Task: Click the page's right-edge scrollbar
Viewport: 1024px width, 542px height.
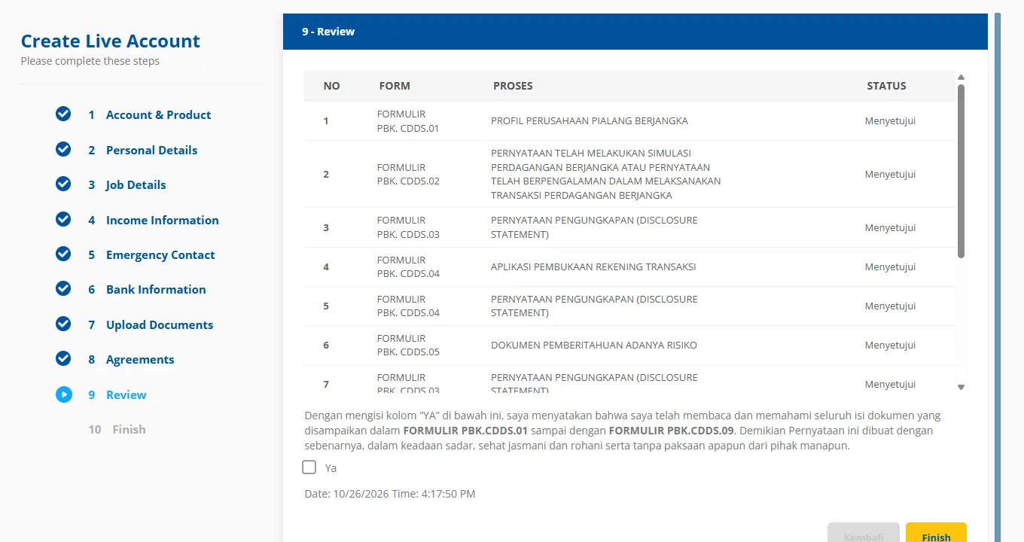Action: 998,277
